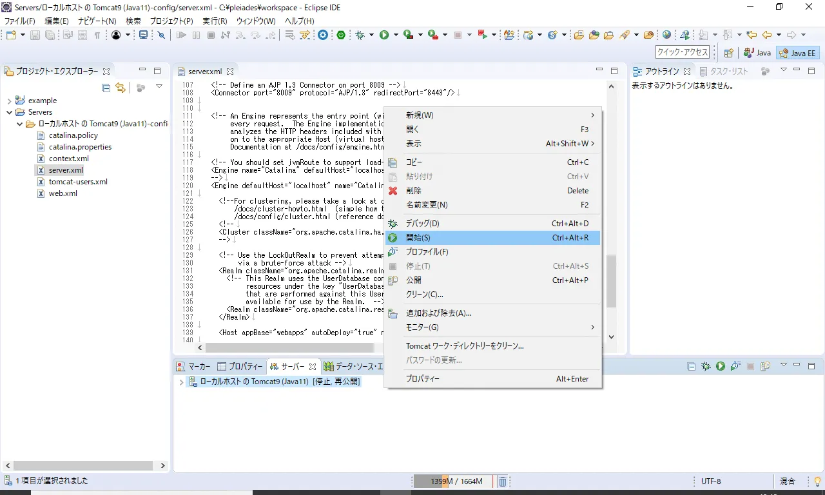
Task: Click the New file toolbar icon
Action: pyautogui.click(x=10, y=35)
